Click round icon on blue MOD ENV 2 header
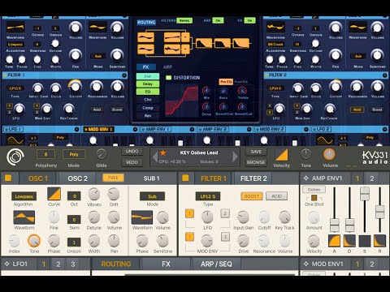Screen dimensions: 390x292 coord(306,129)
